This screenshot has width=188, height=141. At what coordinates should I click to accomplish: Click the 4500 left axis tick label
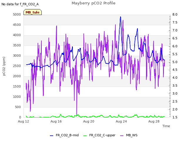pyautogui.click(x=17, y=25)
